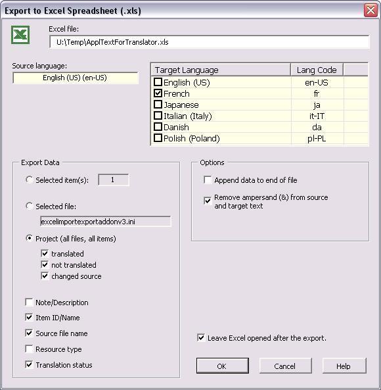Click the Excel file path field

(210, 42)
